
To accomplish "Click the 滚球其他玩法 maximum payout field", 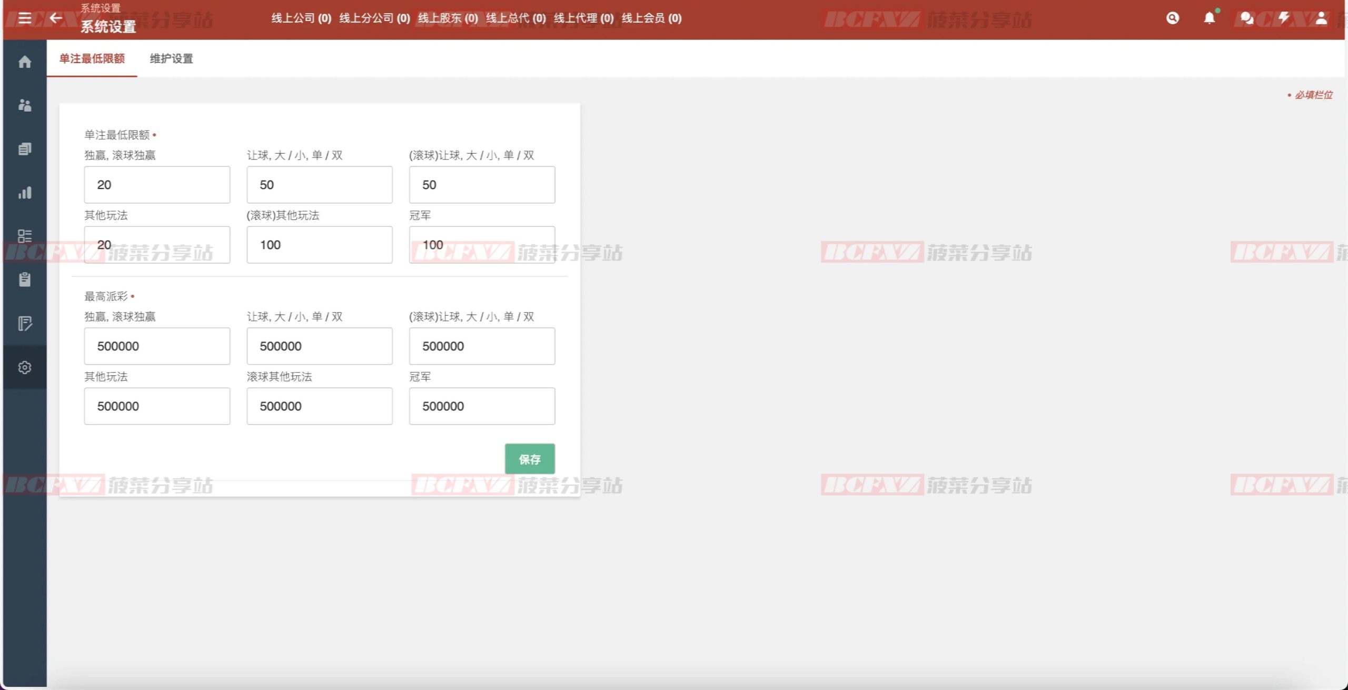I will [319, 406].
